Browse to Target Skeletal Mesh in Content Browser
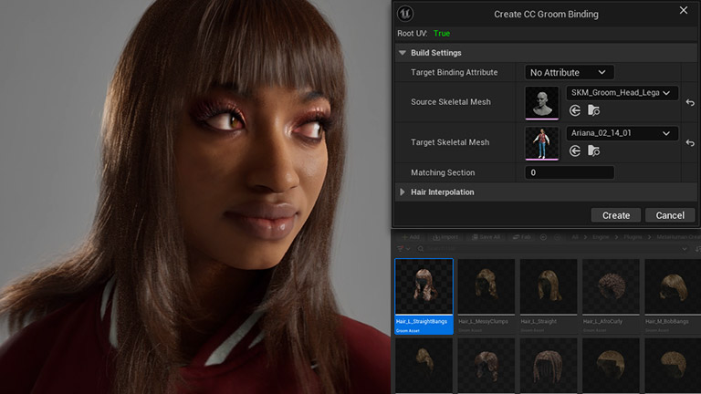This screenshot has width=701, height=394. 593,150
